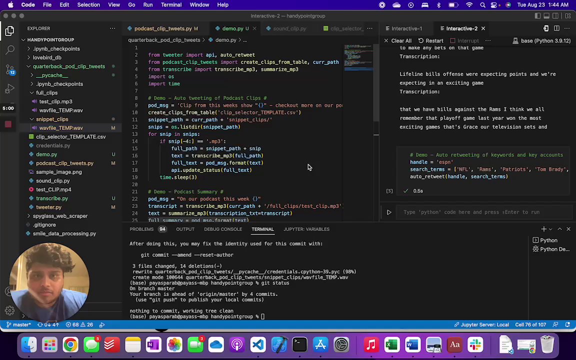The image size is (576, 360).
Task: Collapse the quarterback_pod_clip_tweets folder
Action: (68, 66)
